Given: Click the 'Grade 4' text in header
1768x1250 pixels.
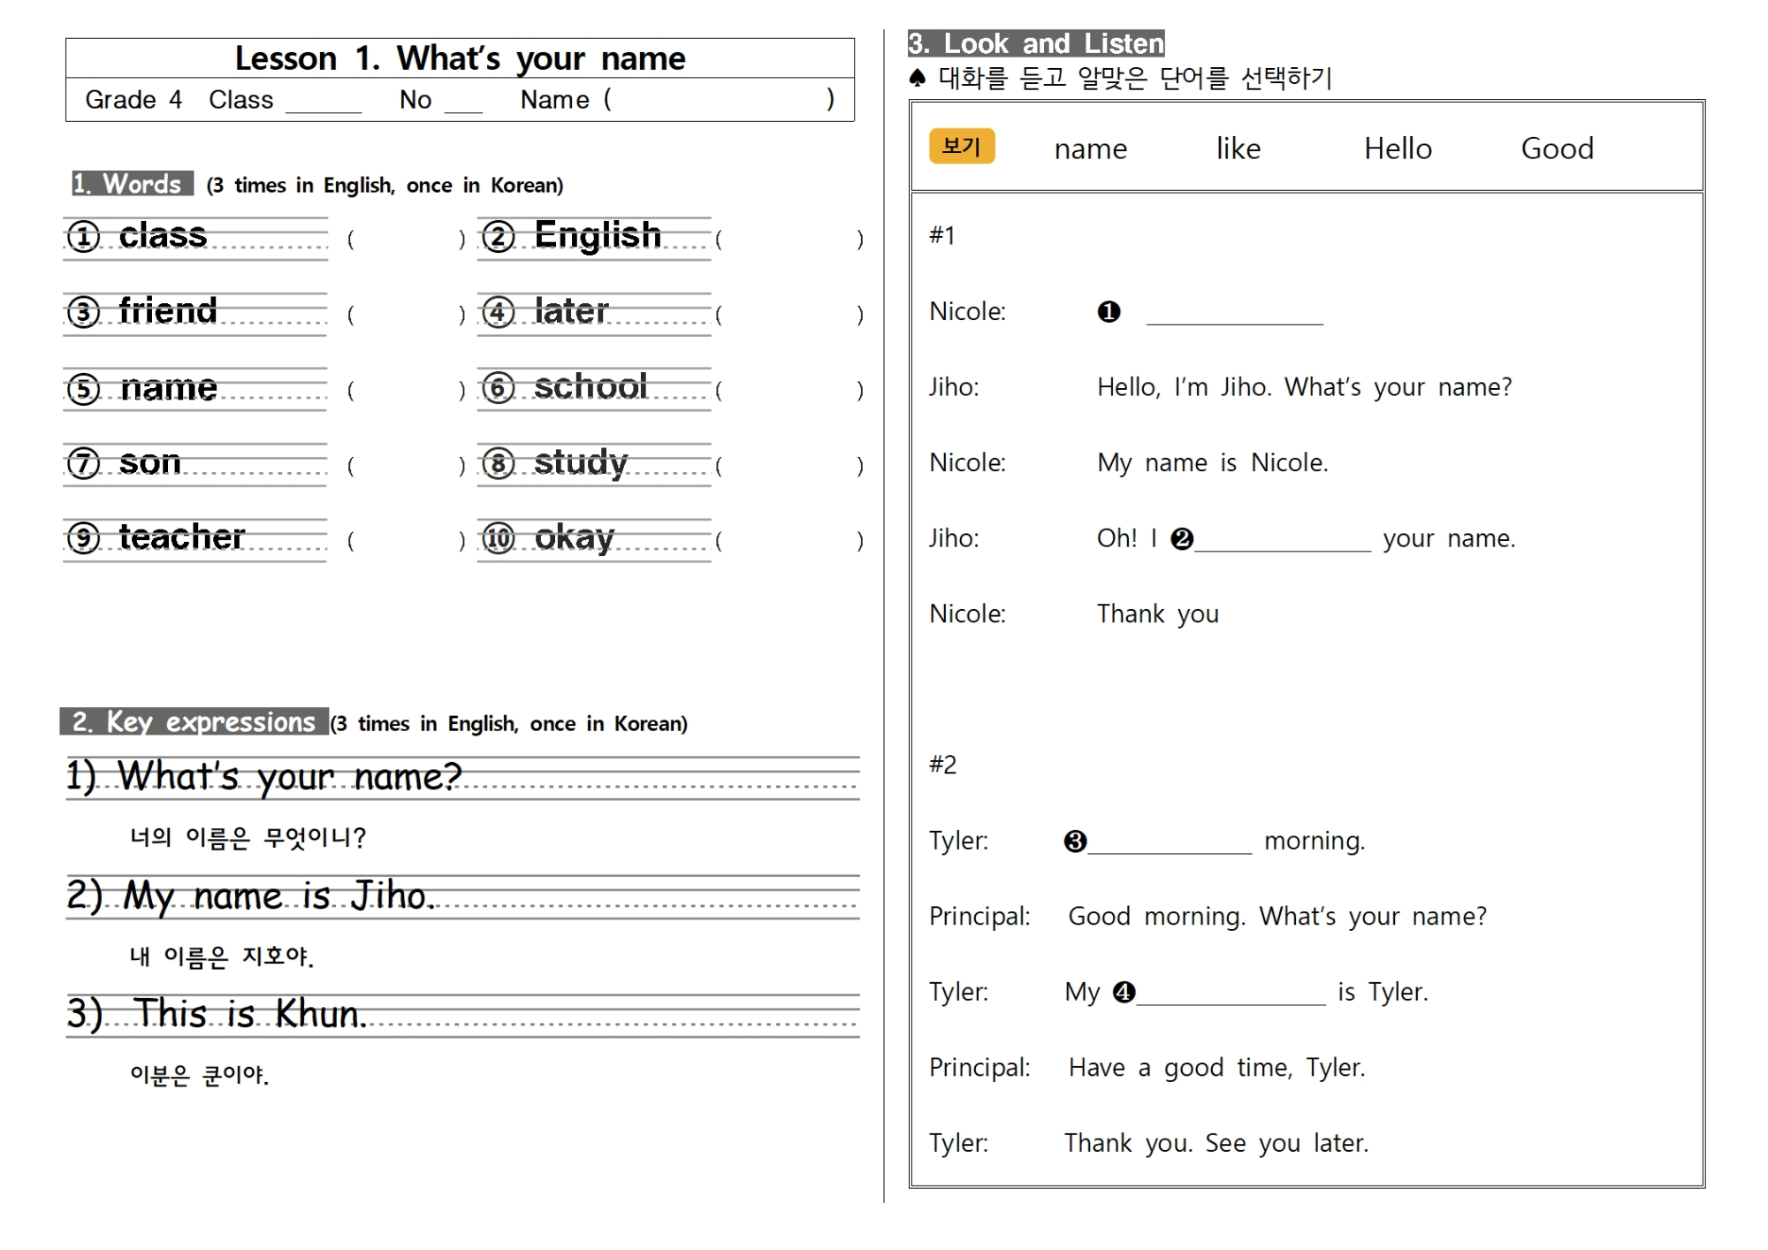Looking at the screenshot, I should click(133, 100).
